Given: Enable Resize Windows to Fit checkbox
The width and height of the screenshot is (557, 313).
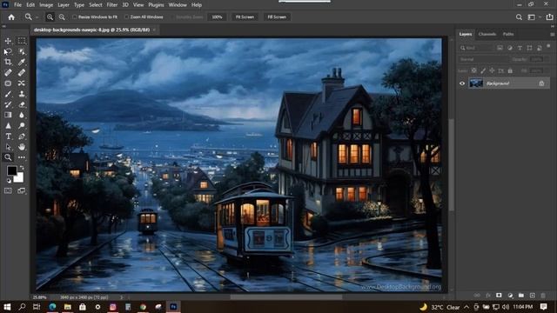Looking at the screenshot, I should click(75, 17).
